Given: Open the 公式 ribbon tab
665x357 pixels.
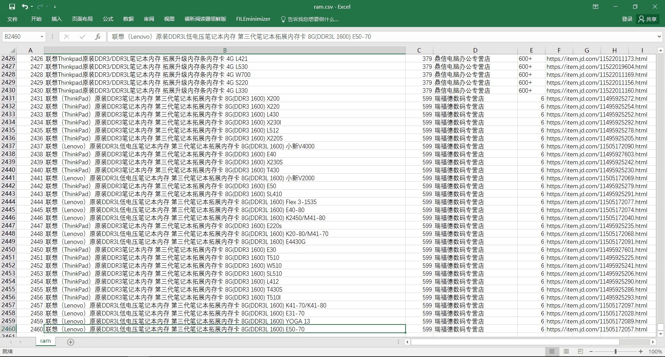Looking at the screenshot, I should [108, 19].
